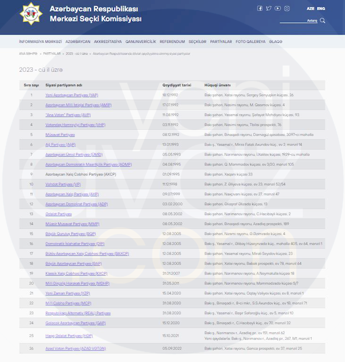Open the FOTO QALEREYA menu item

click(x=251, y=42)
